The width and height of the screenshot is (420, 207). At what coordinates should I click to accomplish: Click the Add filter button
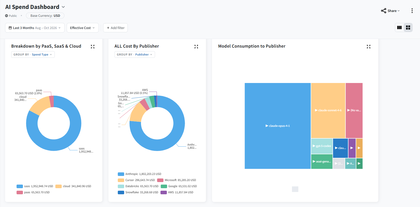(115, 28)
